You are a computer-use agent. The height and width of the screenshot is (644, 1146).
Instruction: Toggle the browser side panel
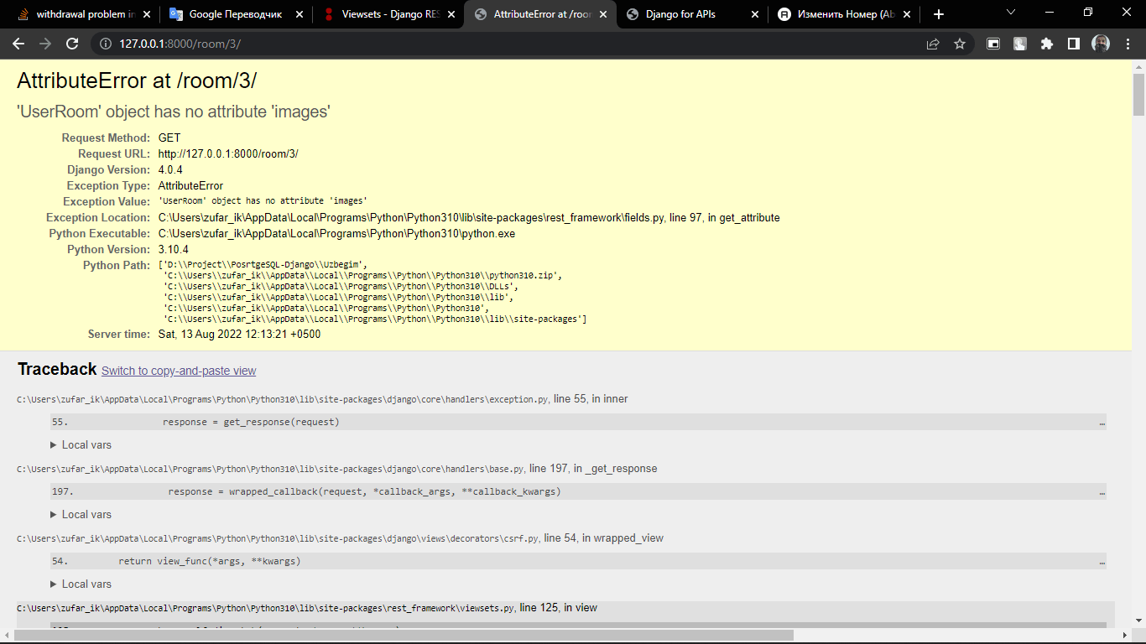(x=1074, y=44)
